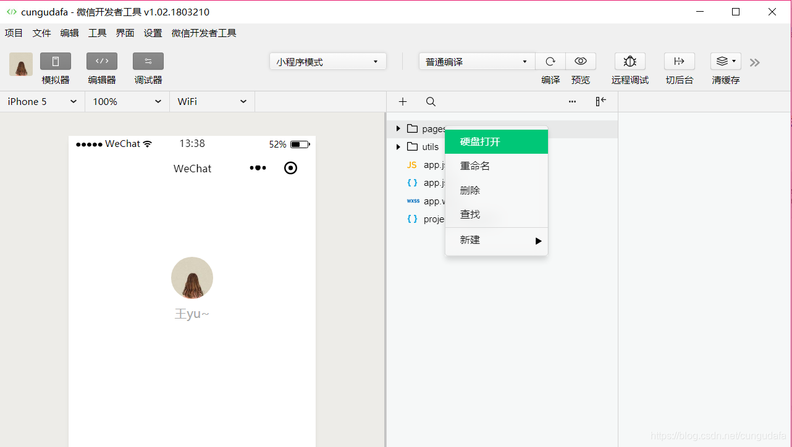Image resolution: width=792 pixels, height=447 pixels.
Task: Click the 预览 label under eye icon
Action: click(581, 80)
